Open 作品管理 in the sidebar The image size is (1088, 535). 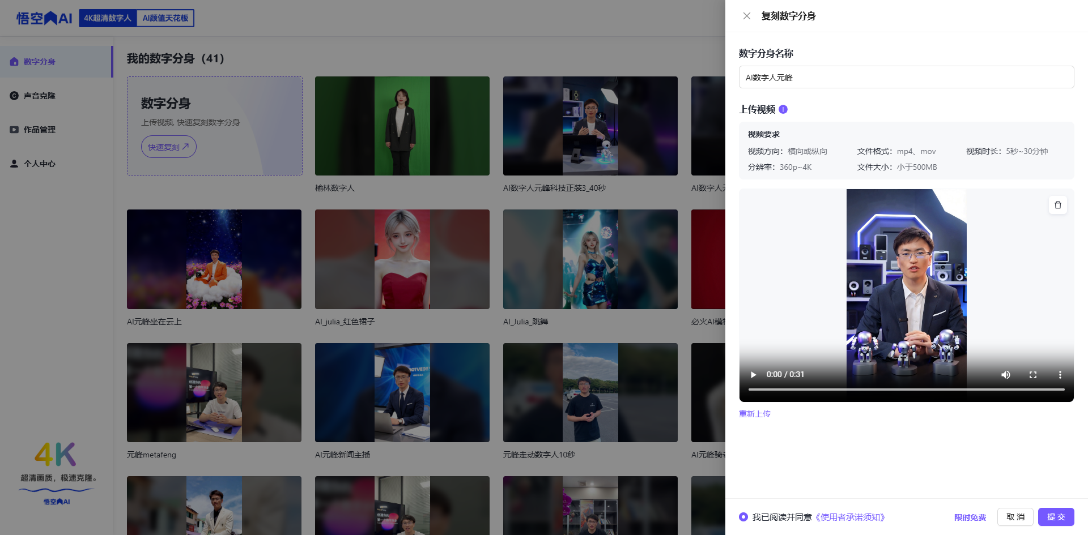[56, 130]
